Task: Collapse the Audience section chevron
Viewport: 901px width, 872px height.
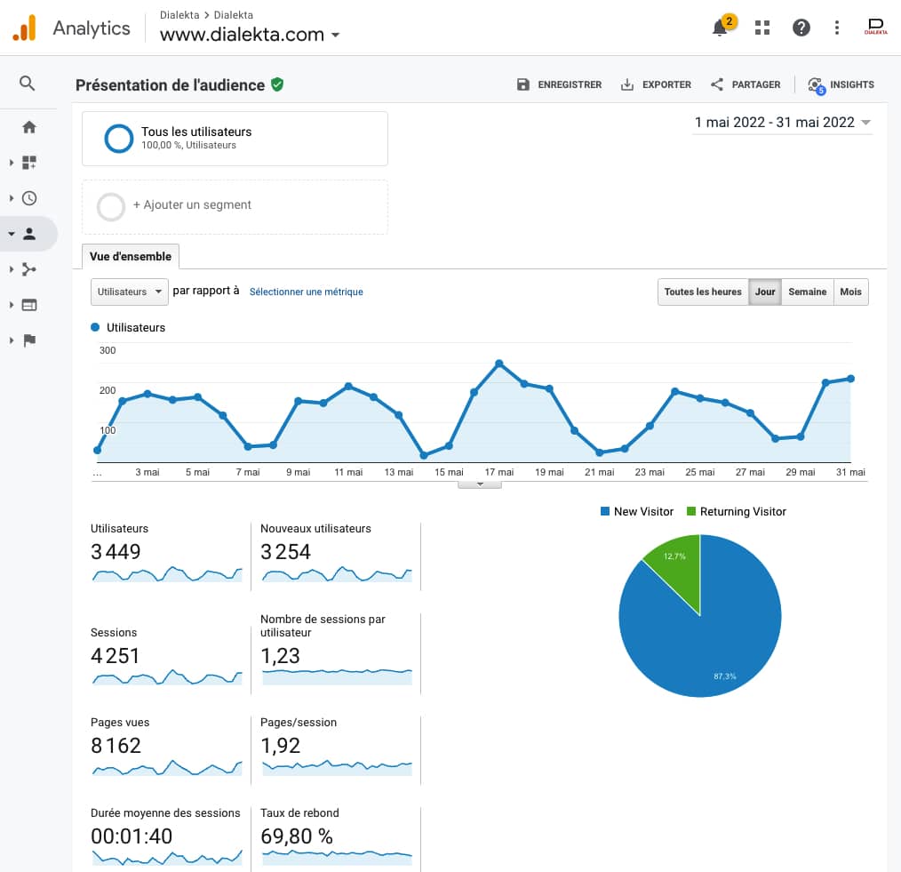Action: (x=13, y=234)
